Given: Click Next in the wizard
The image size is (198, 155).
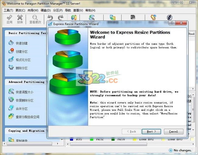Looking at the screenshot, I should pyautogui.click(x=151, y=132).
